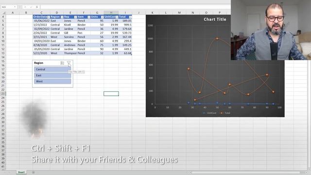
Task: Select the Total legend entry in chart
Action: pyautogui.click(x=225, y=113)
